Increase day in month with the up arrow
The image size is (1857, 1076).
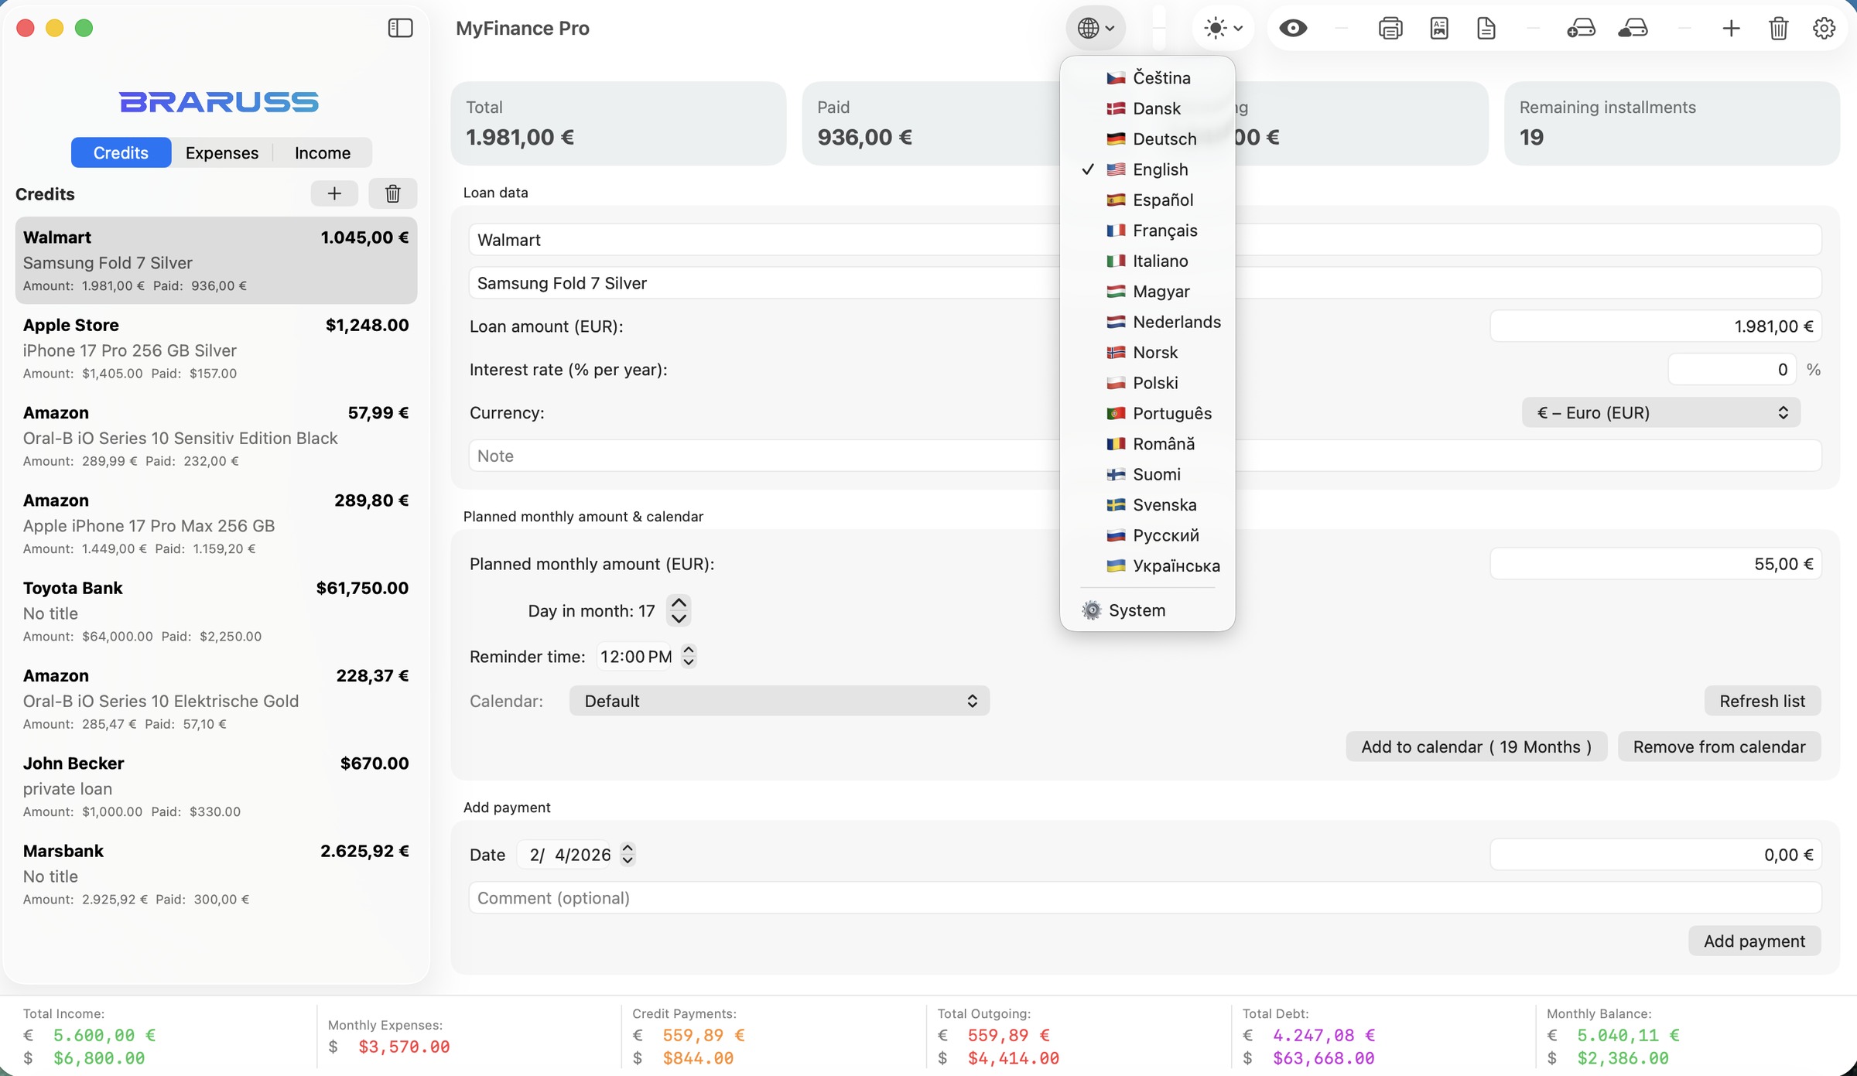tap(679, 603)
